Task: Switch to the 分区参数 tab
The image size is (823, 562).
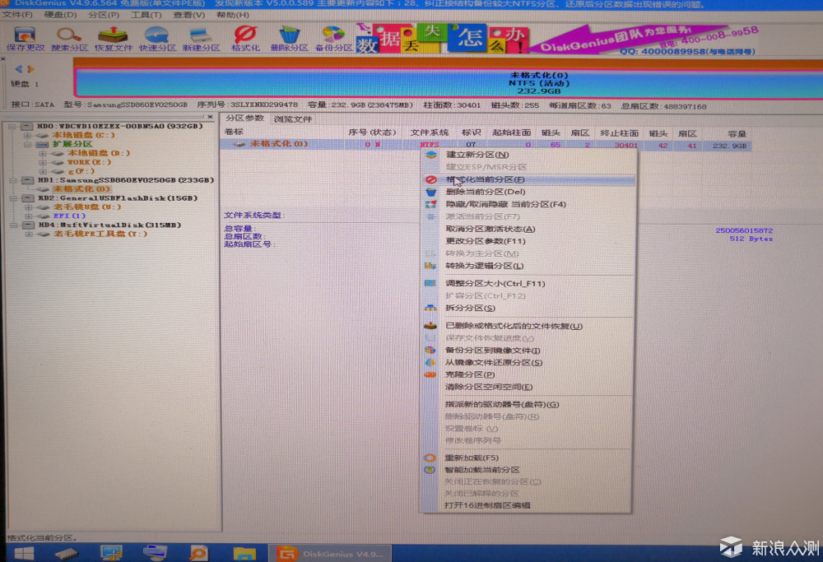Action: 244,118
